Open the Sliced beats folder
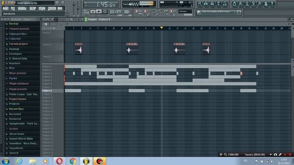294x165 pixels. click(17, 134)
